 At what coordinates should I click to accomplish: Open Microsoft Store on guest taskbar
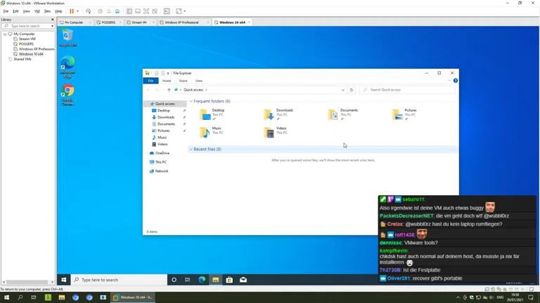tap(229, 280)
